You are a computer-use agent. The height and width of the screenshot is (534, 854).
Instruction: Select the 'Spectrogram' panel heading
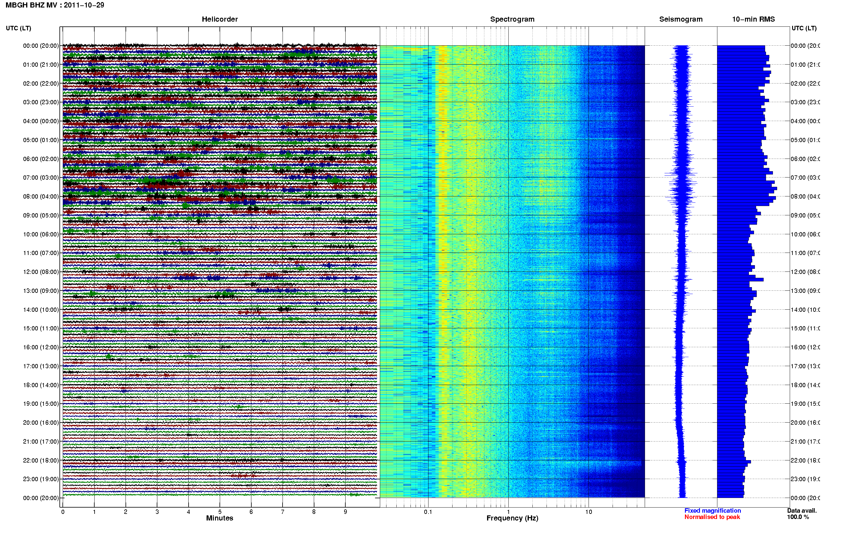pyautogui.click(x=512, y=20)
